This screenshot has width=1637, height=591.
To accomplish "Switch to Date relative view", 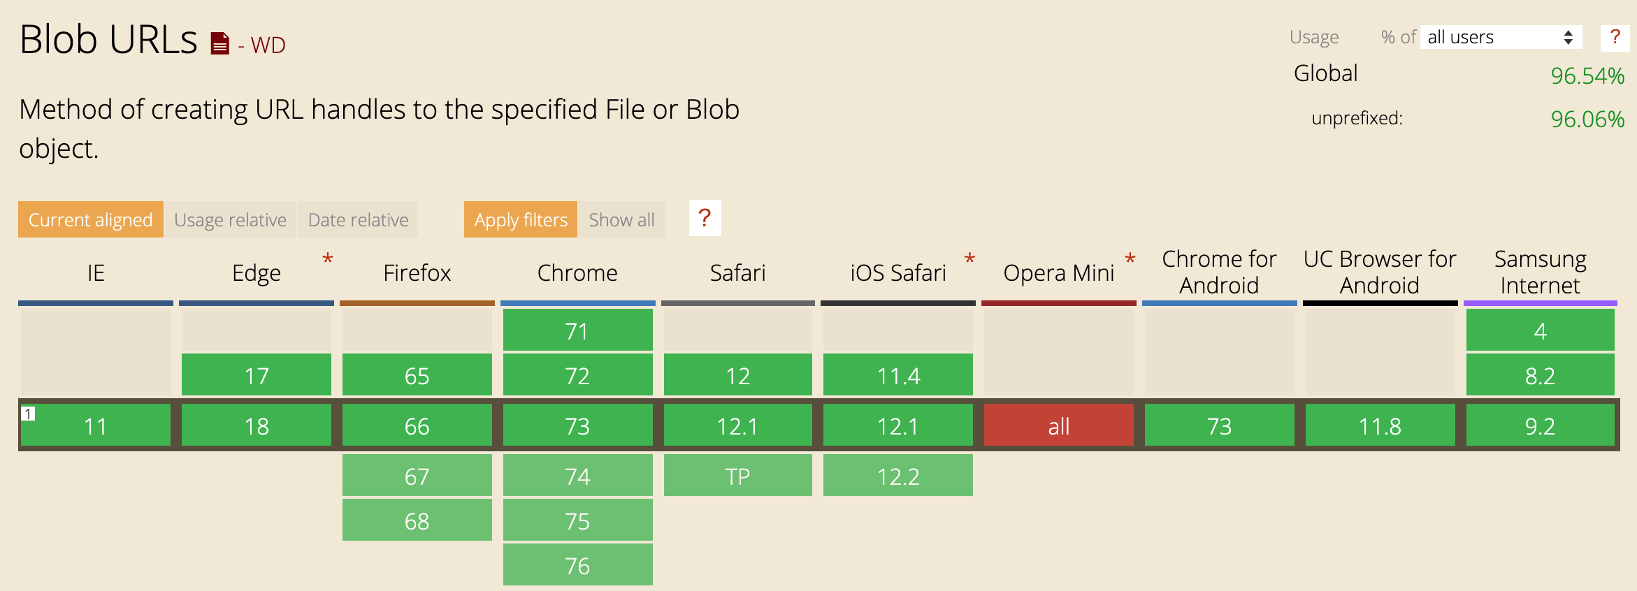I will click(x=358, y=219).
